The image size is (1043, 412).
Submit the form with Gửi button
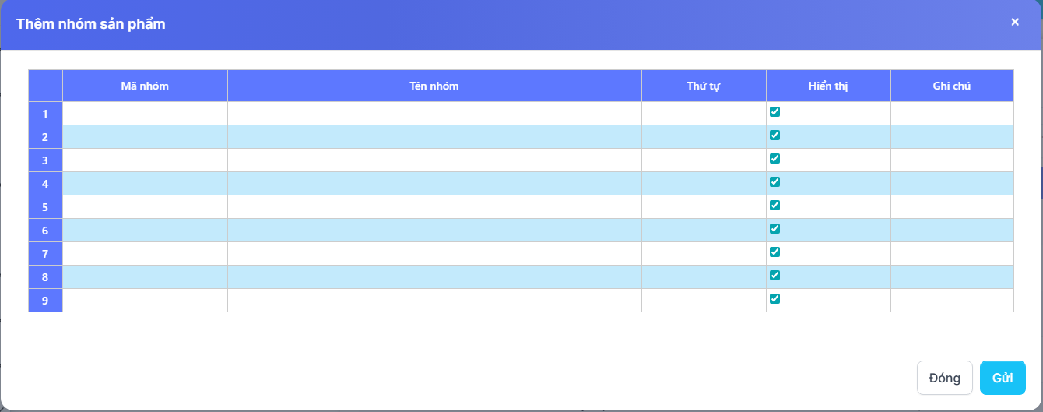1003,378
